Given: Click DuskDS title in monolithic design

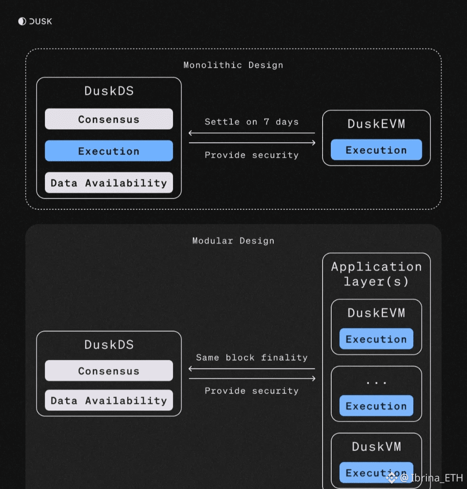Looking at the screenshot, I should pos(109,91).
